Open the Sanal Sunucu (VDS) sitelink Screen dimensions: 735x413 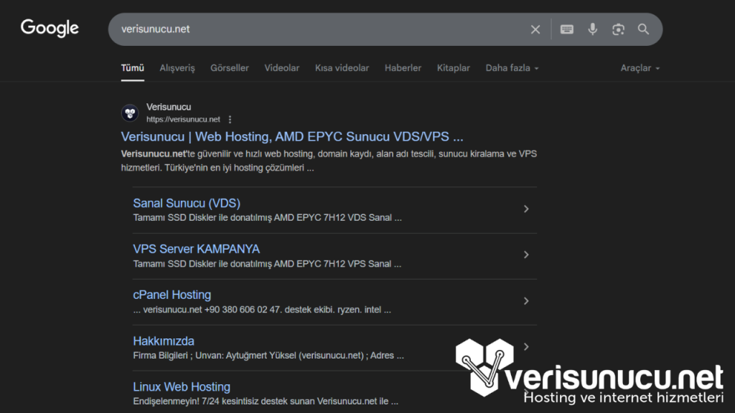tap(187, 203)
